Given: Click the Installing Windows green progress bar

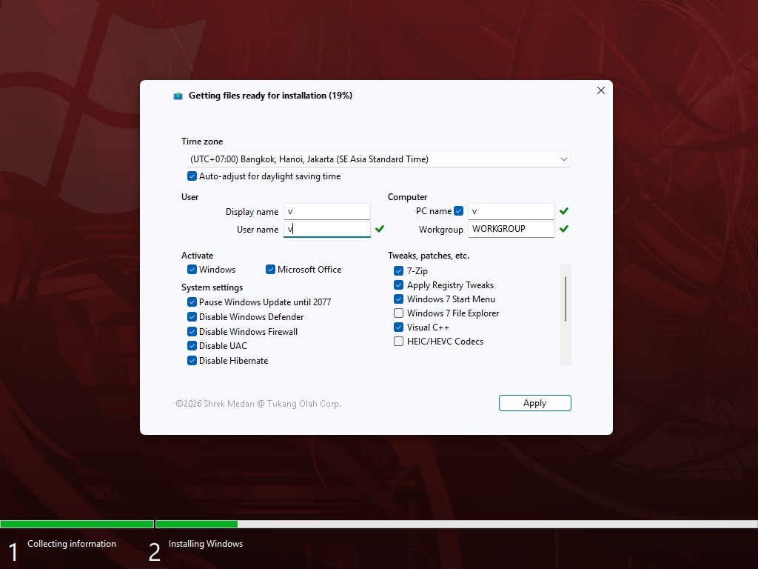Looking at the screenshot, I should tap(196, 524).
